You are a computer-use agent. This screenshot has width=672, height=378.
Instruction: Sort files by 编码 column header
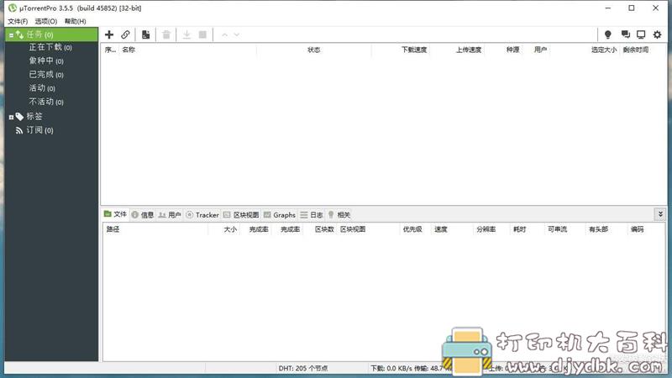pyautogui.click(x=637, y=229)
